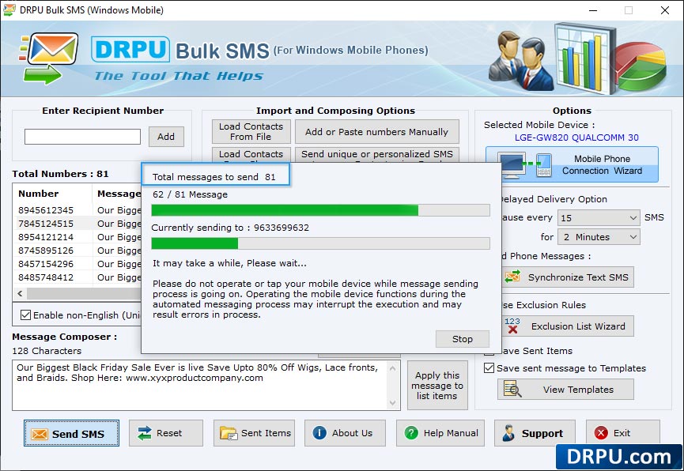The width and height of the screenshot is (684, 471).
Task: Click the message composer scrollbar down arrow
Action: point(392,403)
